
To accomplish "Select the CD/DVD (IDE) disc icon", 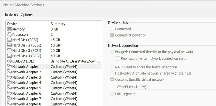I will [9, 61].
